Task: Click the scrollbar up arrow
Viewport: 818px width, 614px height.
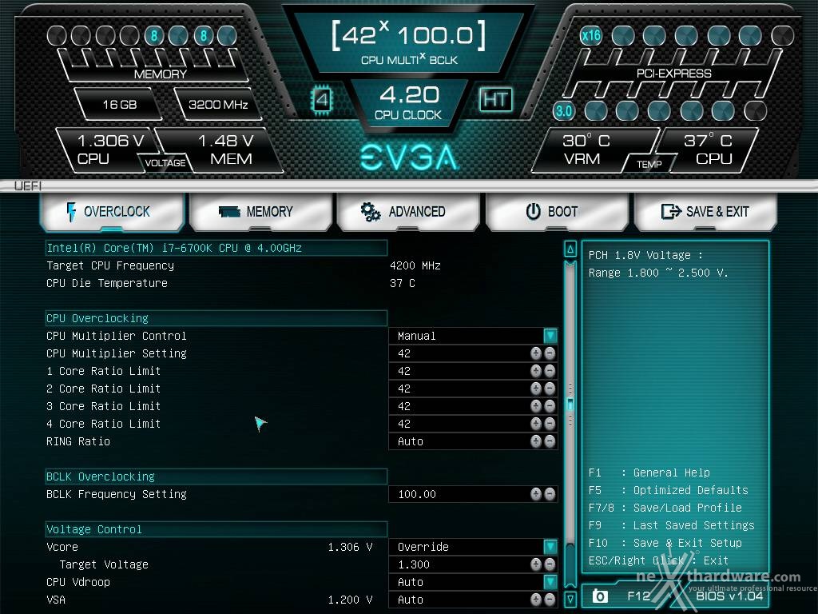Action: [570, 249]
